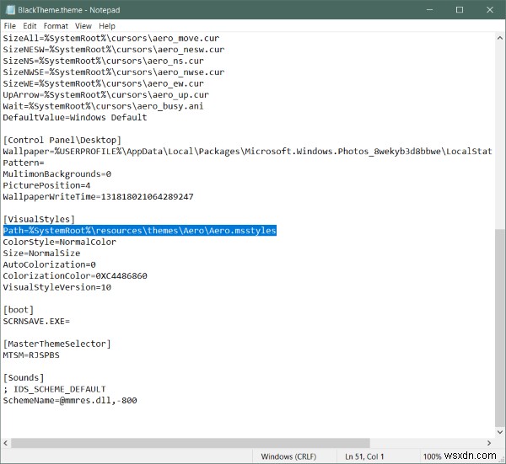The height and width of the screenshot is (464, 506).
Task: Click the vertical scrollbar up arrow
Action: click(500, 38)
